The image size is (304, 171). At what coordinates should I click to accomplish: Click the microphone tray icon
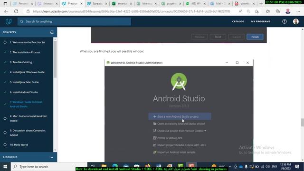tap(246, 167)
